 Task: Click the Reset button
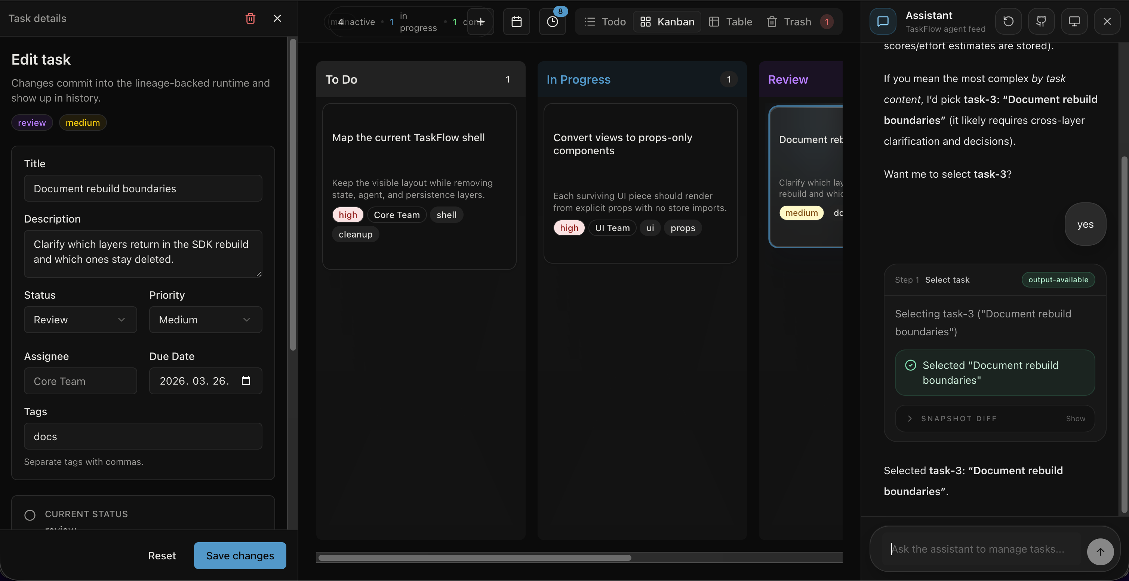tap(162, 556)
